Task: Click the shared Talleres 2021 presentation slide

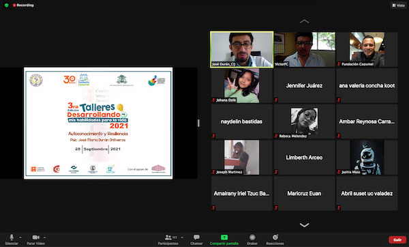Action: (98, 123)
